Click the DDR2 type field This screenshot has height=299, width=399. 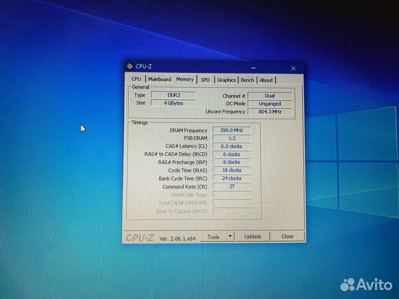pyautogui.click(x=173, y=95)
